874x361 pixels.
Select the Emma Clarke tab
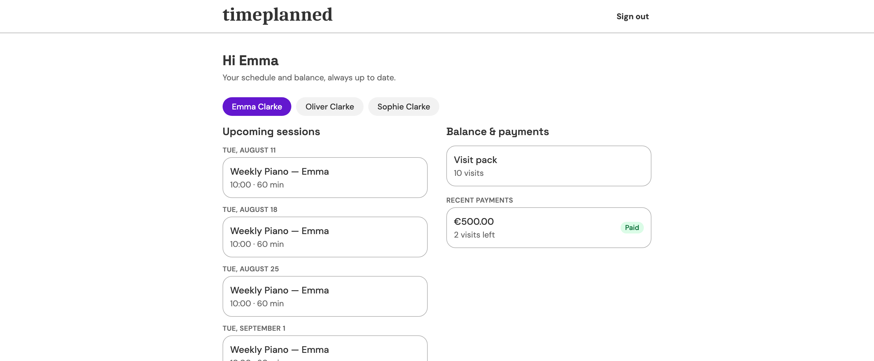pos(257,107)
